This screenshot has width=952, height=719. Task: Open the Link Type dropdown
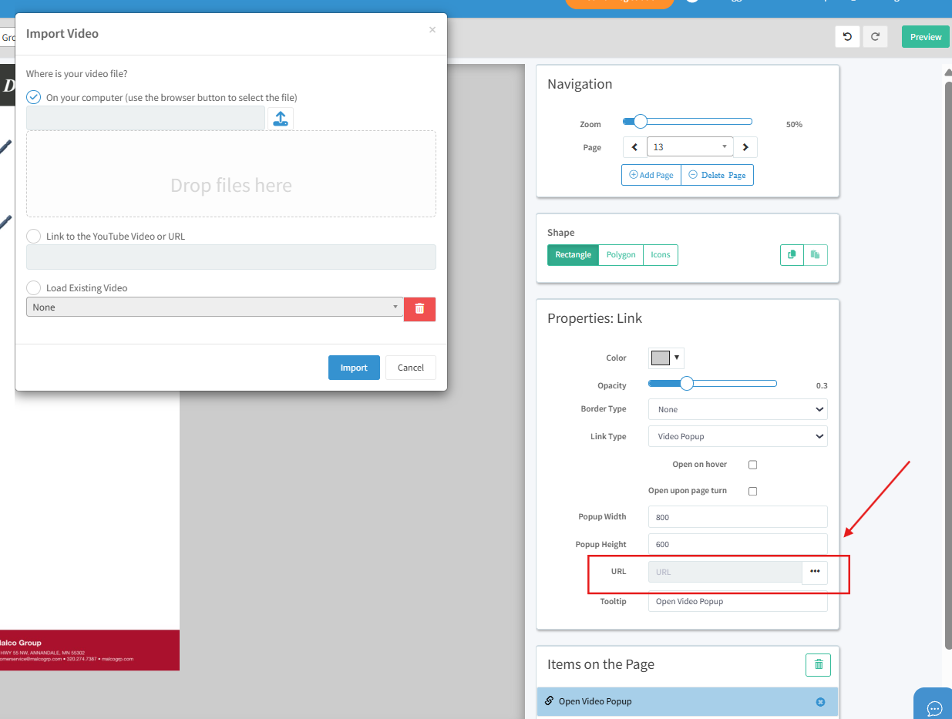pyautogui.click(x=737, y=436)
